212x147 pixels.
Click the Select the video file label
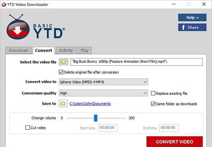38,62
